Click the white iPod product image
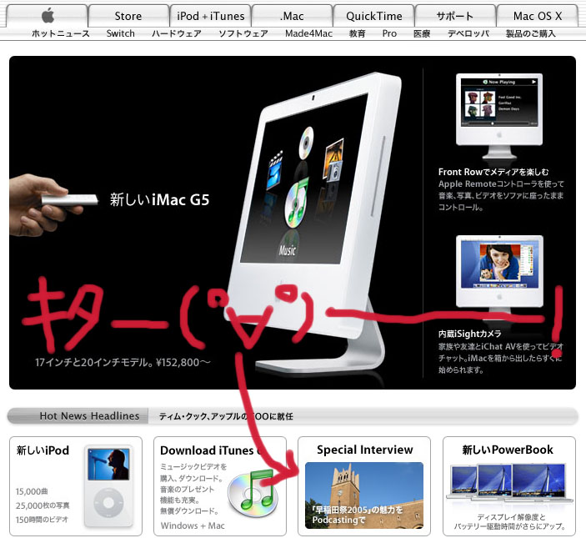Screen dimensions: 586x538 coord(108,486)
